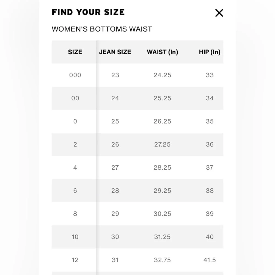This screenshot has height=275, width=275.
Task: Click the 41.5 hip measurement
Action: coord(210,260)
